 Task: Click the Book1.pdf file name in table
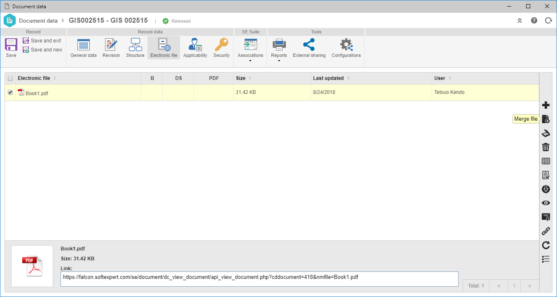point(37,94)
